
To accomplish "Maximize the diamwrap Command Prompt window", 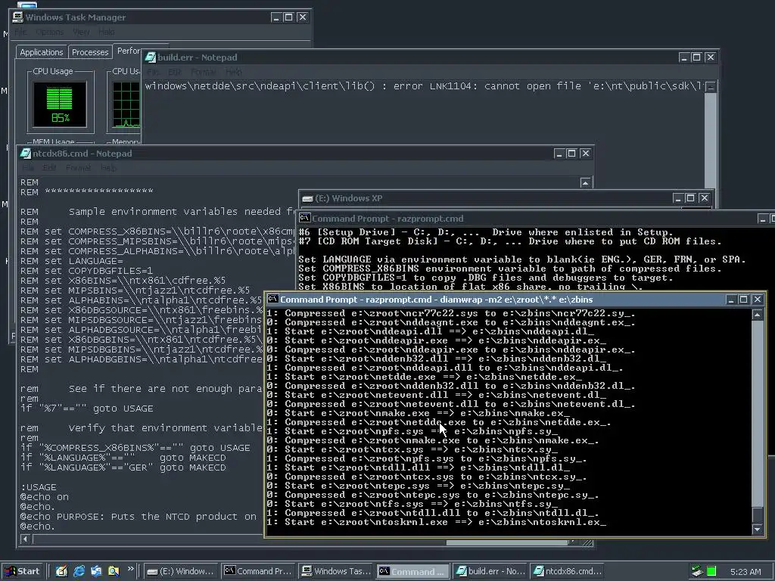I will click(x=743, y=300).
